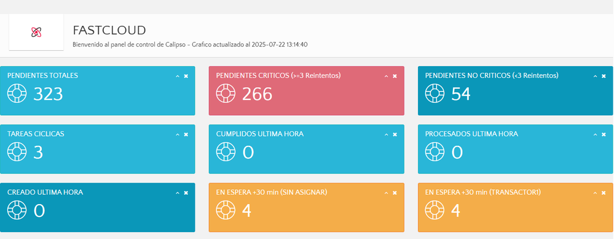Collapse the PENDIENTES NO CRITICOS card
The image size is (614, 239).
(595, 76)
